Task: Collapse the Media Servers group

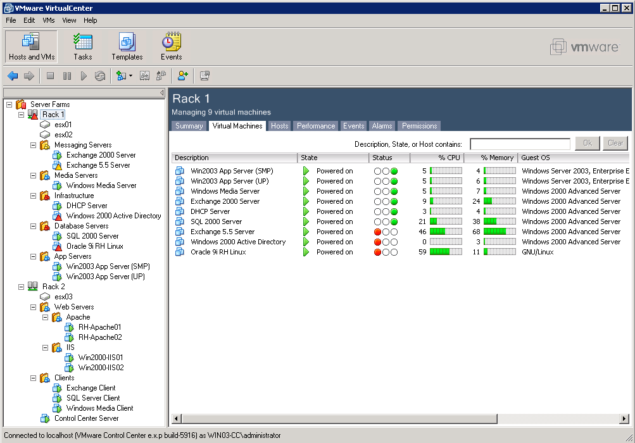Action: click(33, 175)
